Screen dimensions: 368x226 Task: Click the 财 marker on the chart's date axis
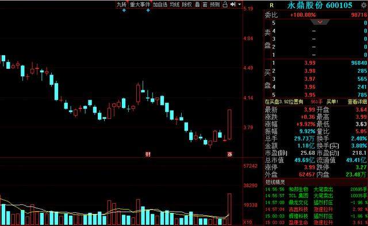point(148,154)
